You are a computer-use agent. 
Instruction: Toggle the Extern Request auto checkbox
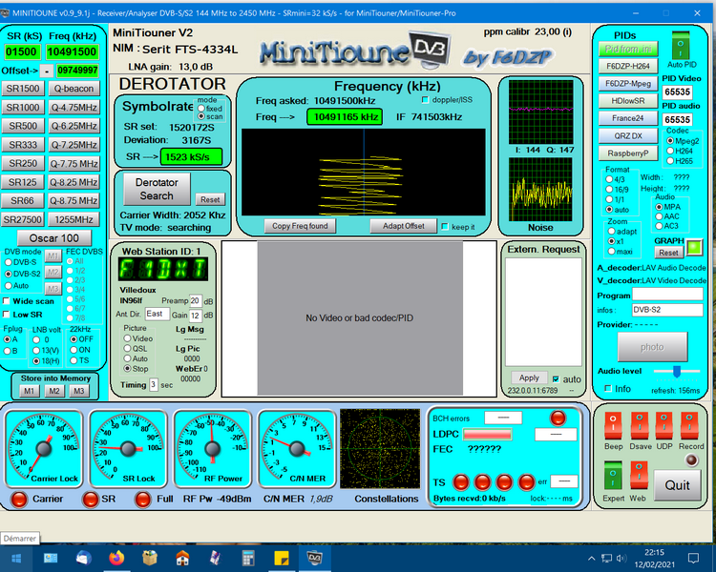tap(556, 379)
